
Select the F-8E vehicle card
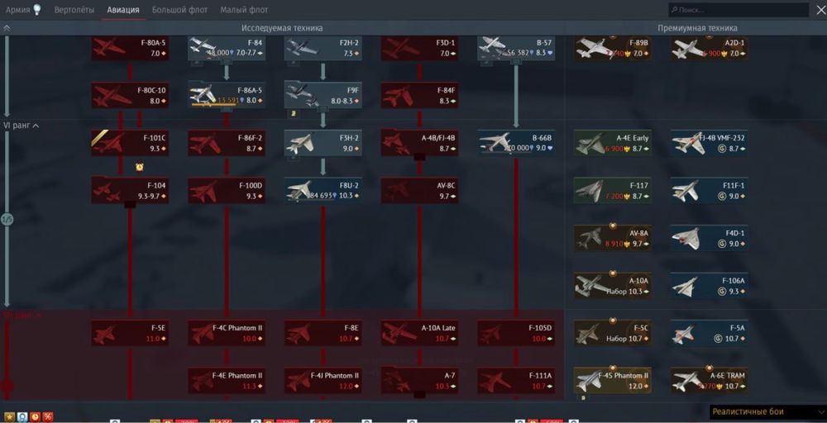pyautogui.click(x=323, y=334)
